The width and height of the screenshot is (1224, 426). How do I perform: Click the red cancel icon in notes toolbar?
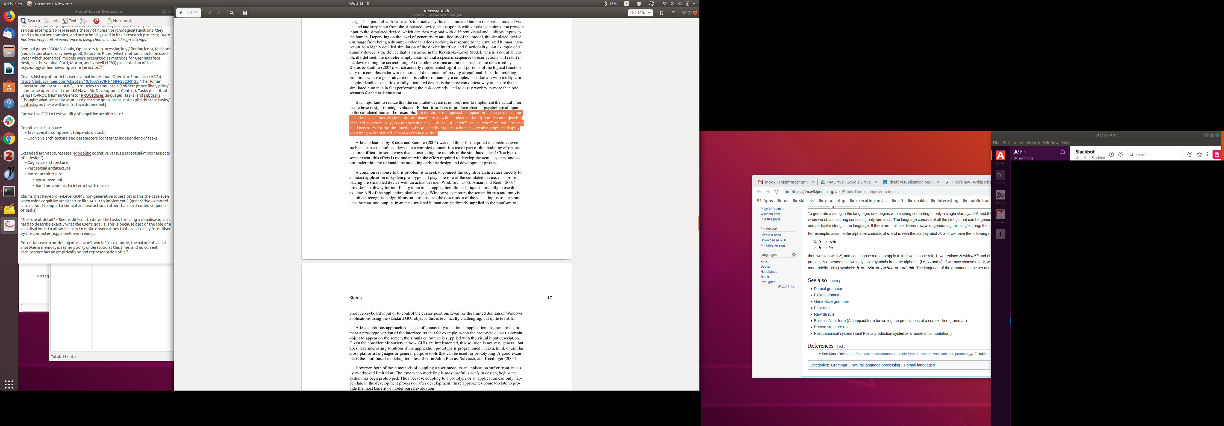click(x=96, y=21)
